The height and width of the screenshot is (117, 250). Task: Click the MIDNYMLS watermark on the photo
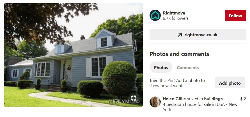124,101
